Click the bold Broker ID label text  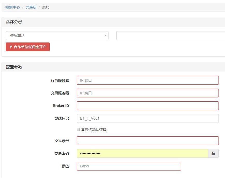(x=61, y=106)
